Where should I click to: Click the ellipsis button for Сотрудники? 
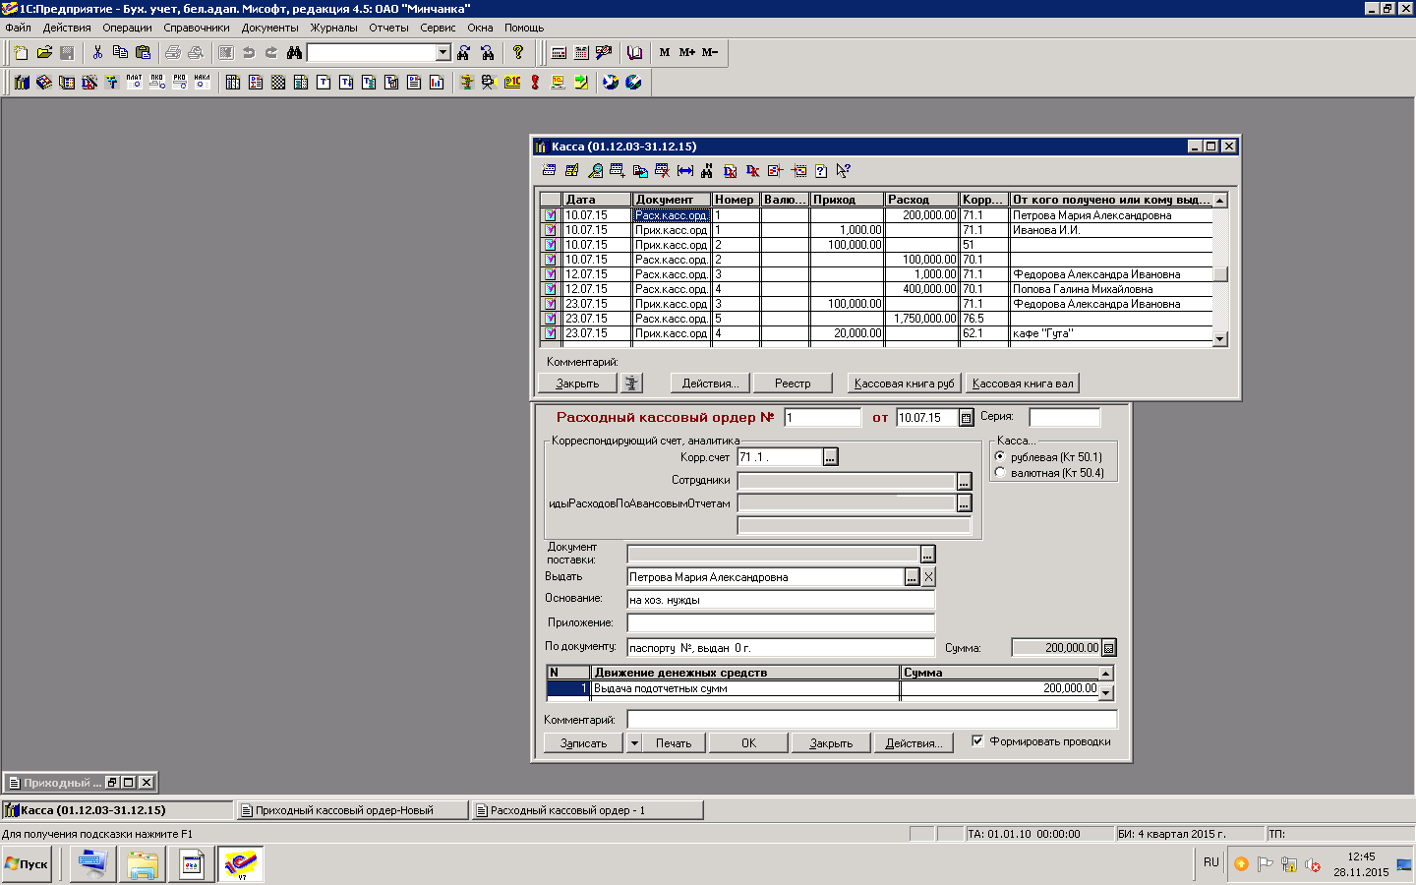tap(964, 481)
